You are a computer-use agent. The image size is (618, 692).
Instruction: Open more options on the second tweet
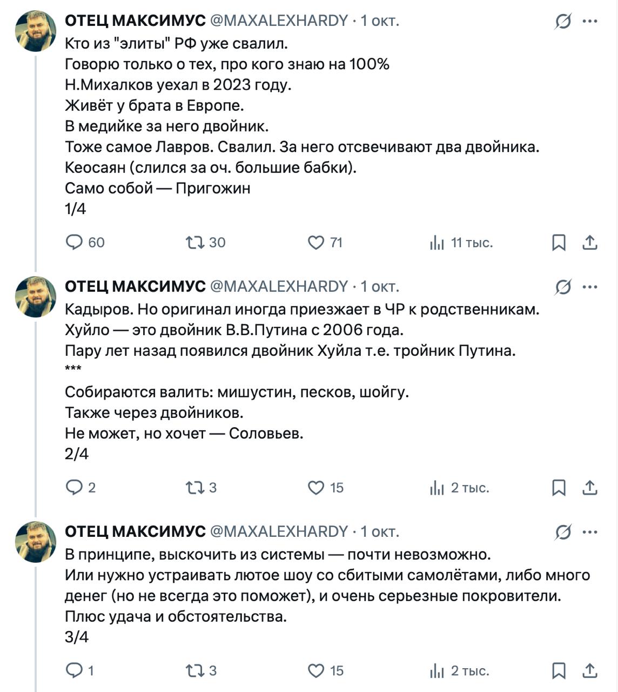pyautogui.click(x=590, y=287)
